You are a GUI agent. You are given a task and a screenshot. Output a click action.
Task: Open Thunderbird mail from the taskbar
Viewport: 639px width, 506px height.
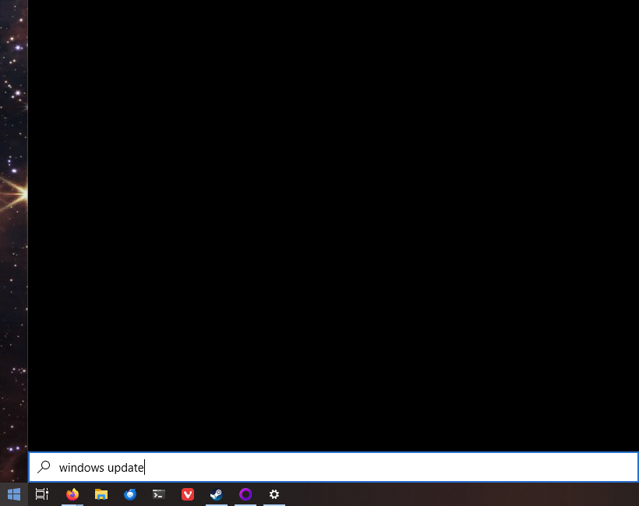(130, 494)
